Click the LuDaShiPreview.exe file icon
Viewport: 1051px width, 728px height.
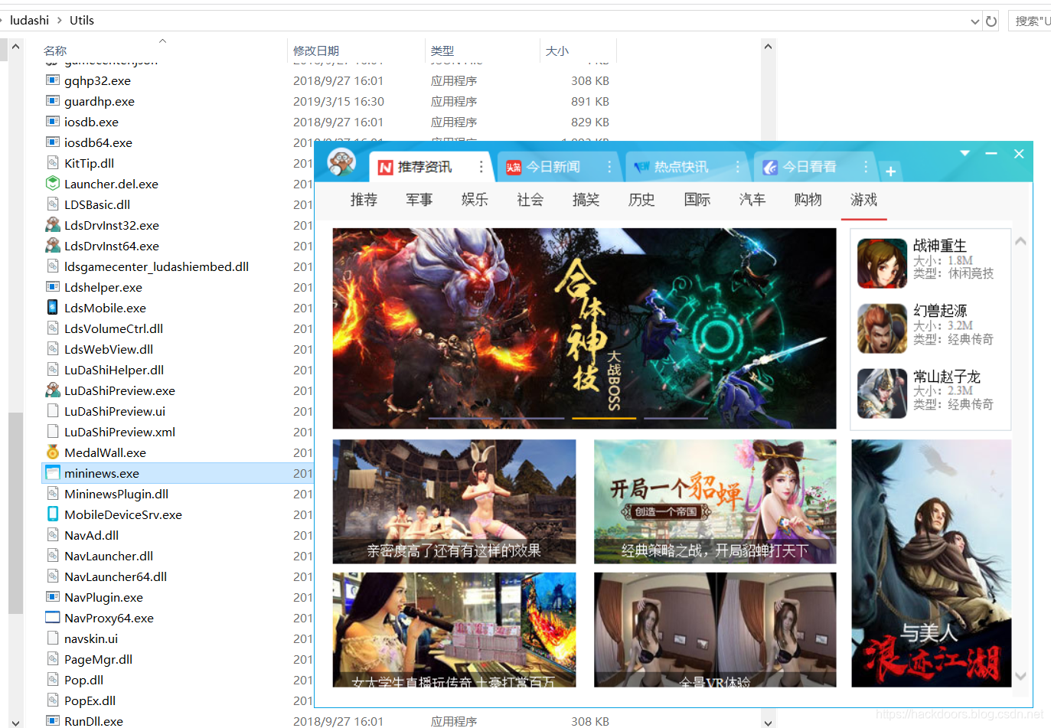point(53,390)
